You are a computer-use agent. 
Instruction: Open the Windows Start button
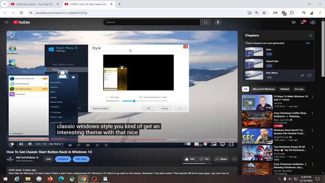tap(6, 179)
